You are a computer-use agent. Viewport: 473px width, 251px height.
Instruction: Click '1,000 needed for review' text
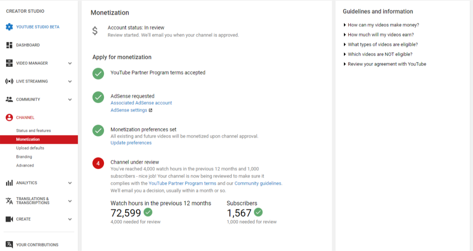tap(252, 222)
